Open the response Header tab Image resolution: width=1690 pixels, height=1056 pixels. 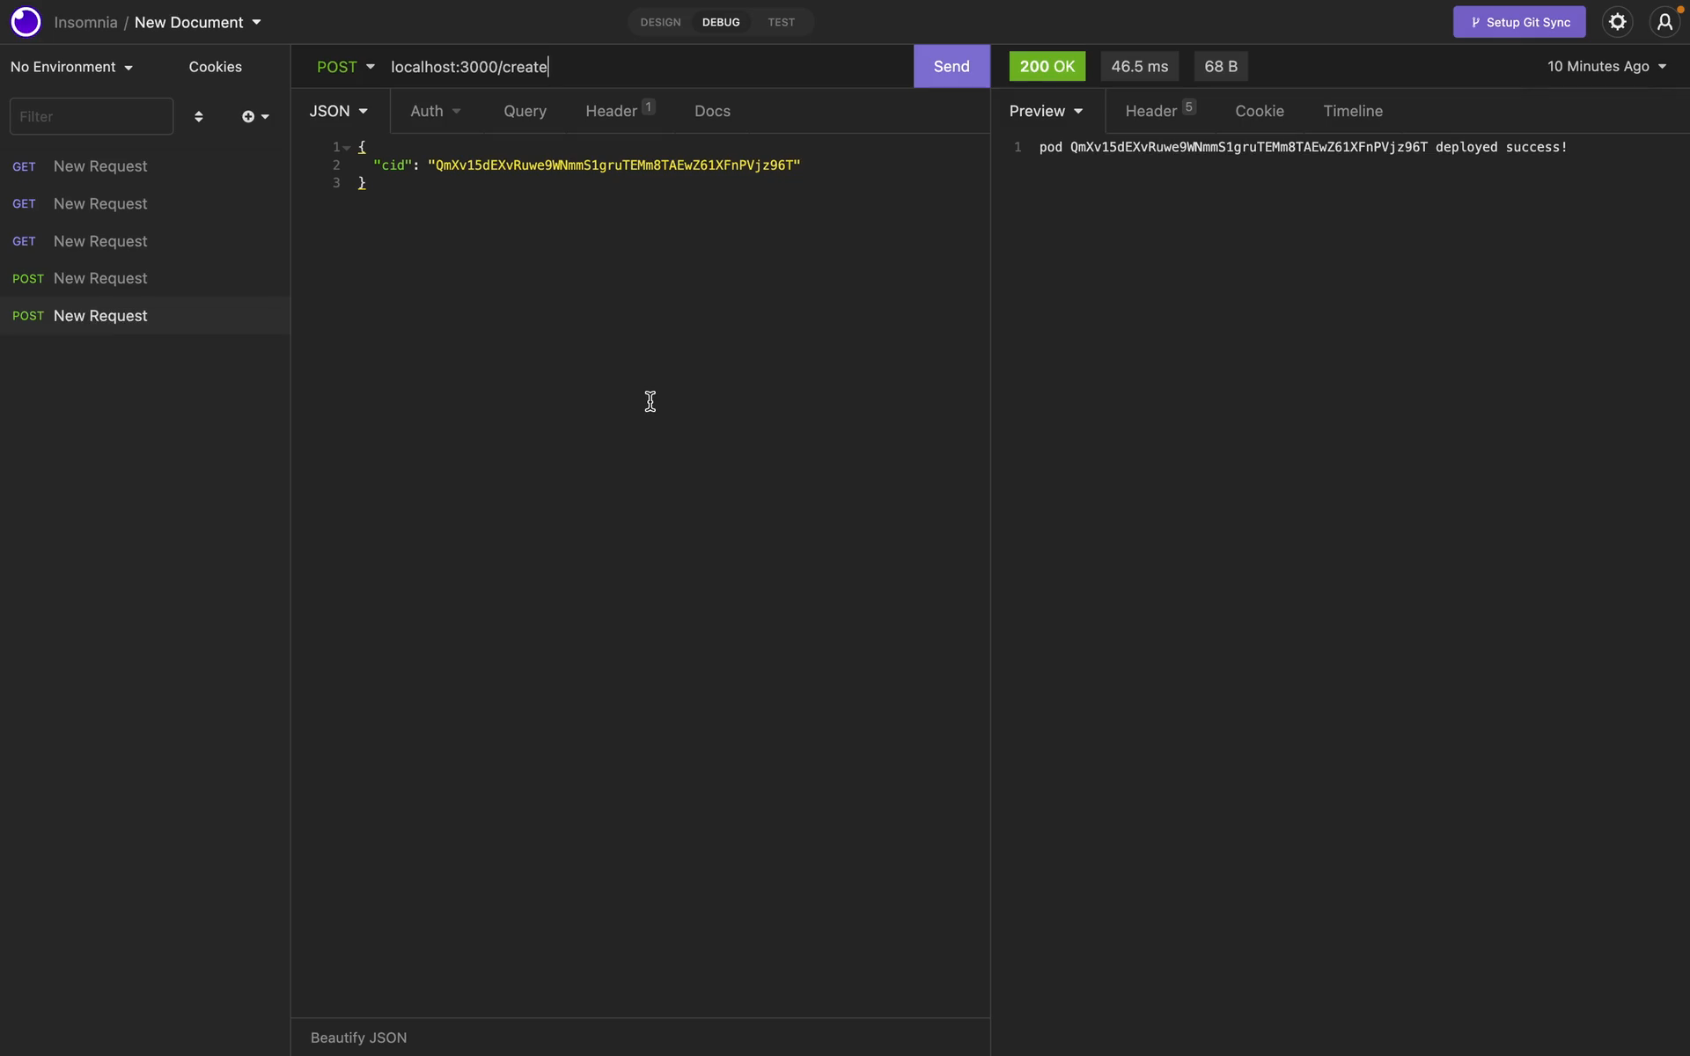[1160, 111]
